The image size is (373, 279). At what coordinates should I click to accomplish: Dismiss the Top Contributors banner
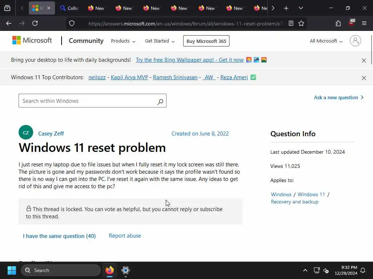(364, 78)
